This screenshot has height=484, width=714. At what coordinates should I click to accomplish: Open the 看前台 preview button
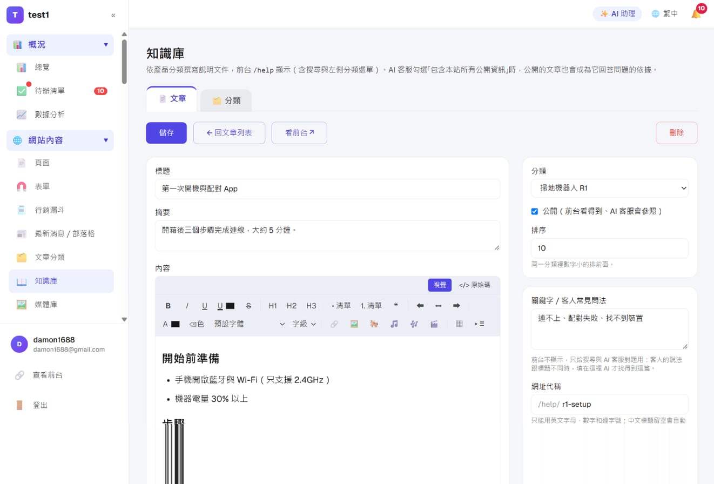coord(299,133)
